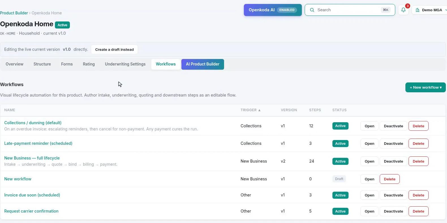Screen dimensions: 447x223
Task: Click Open for the draft New workflow
Action: pos(369,179)
